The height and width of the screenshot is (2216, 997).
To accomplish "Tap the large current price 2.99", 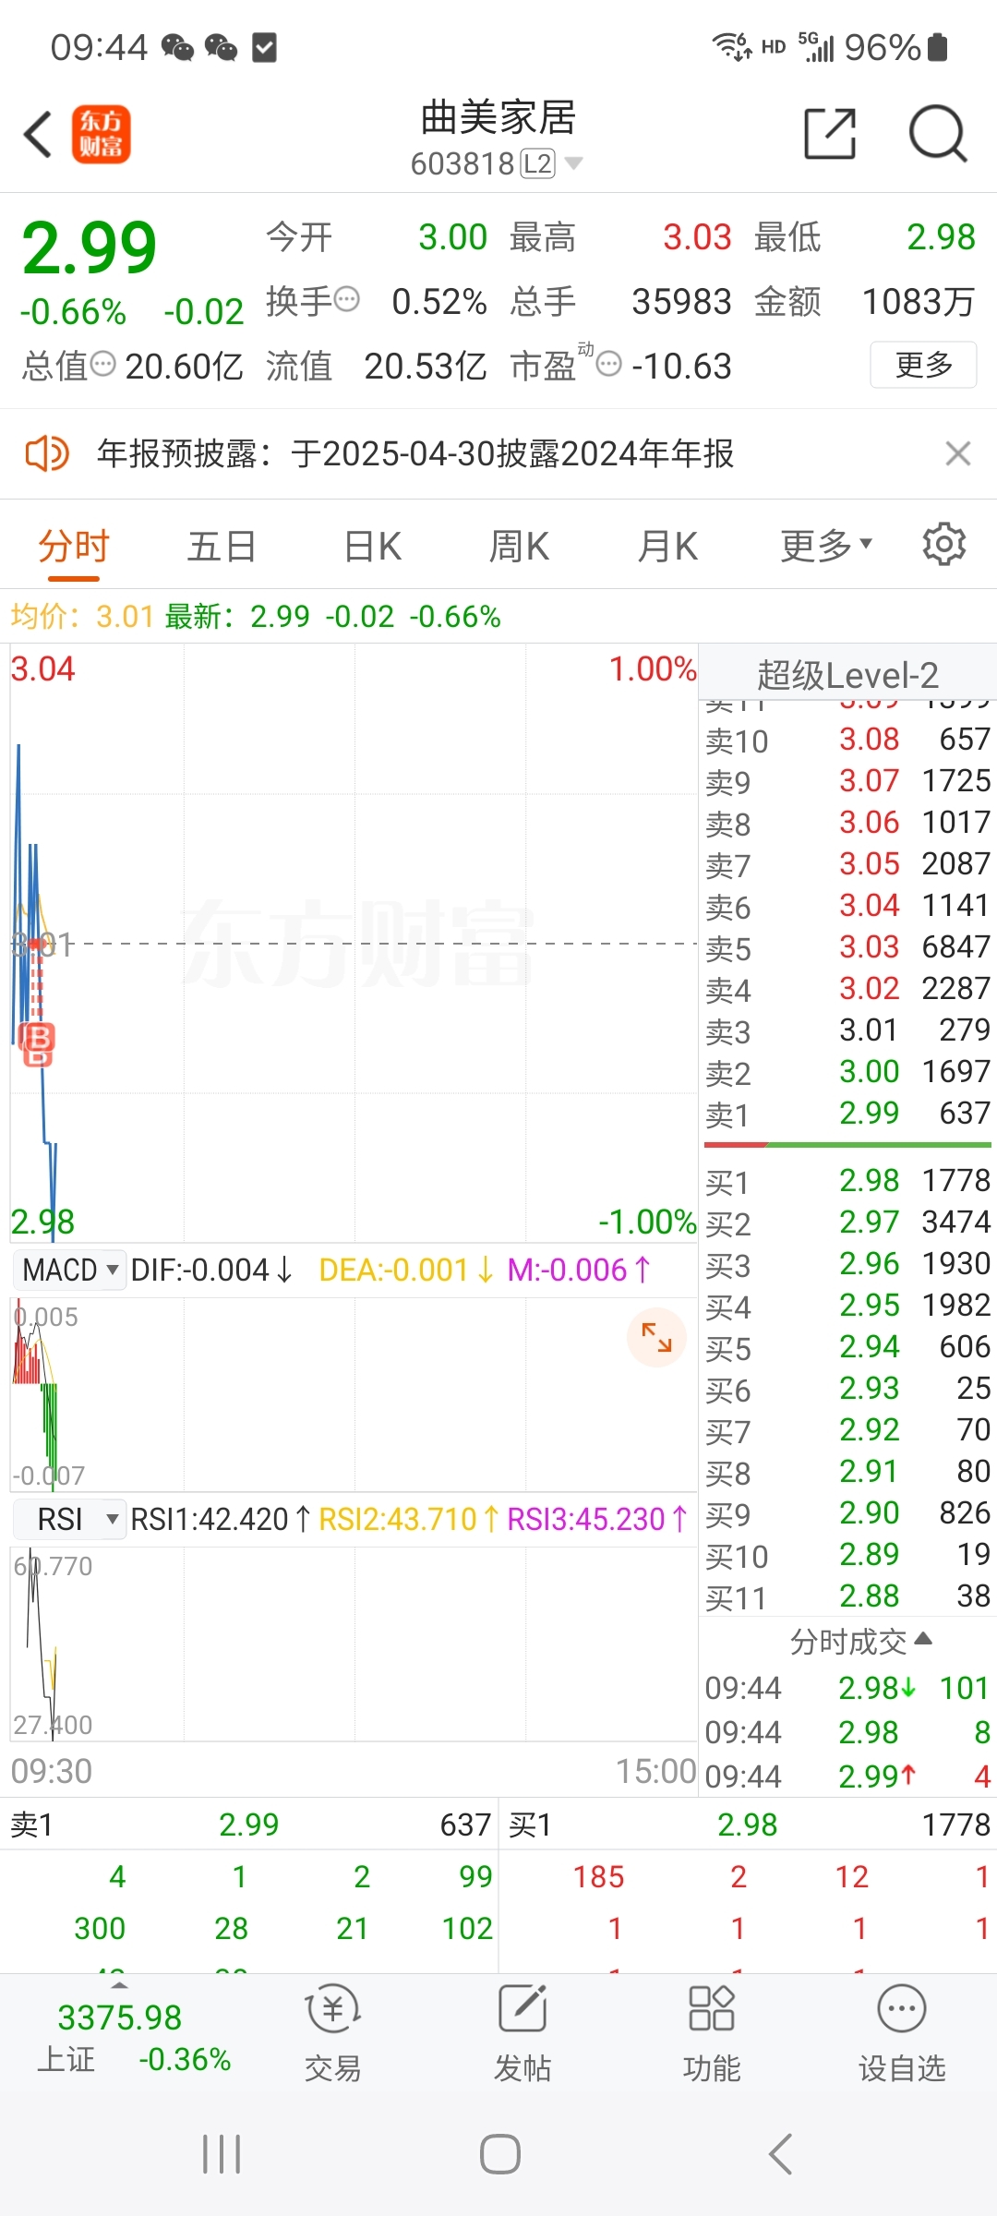I will tap(89, 247).
